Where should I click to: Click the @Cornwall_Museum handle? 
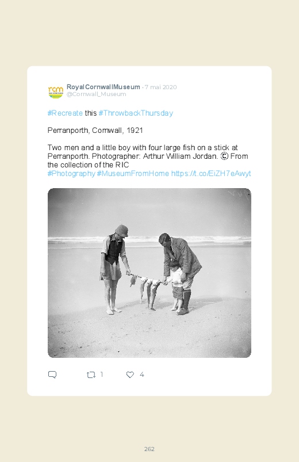[x=97, y=94]
